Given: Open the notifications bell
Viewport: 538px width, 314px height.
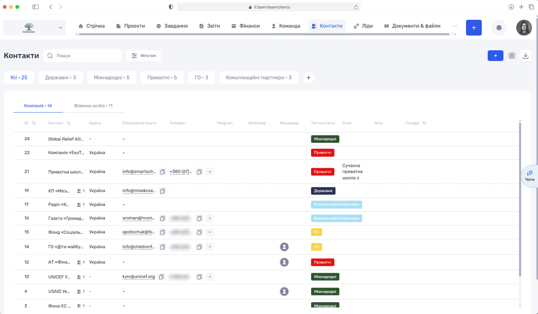Looking at the screenshot, I should 499,28.
